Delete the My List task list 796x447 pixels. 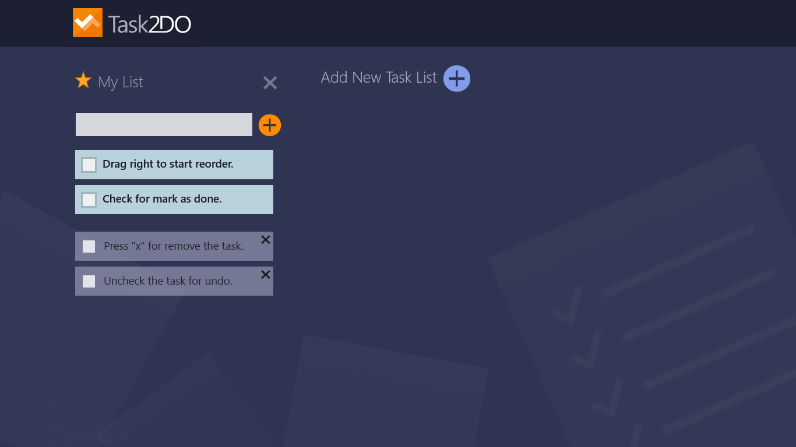click(x=270, y=83)
